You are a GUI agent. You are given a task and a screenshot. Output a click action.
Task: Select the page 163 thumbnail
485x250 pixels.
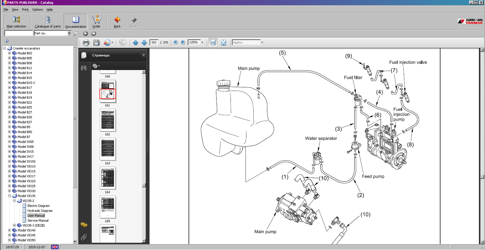[108, 149]
